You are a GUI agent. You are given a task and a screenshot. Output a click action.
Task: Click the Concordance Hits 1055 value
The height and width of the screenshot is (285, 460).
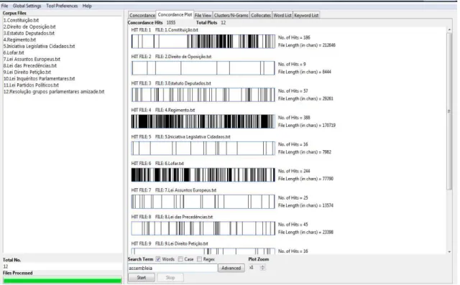171,22
